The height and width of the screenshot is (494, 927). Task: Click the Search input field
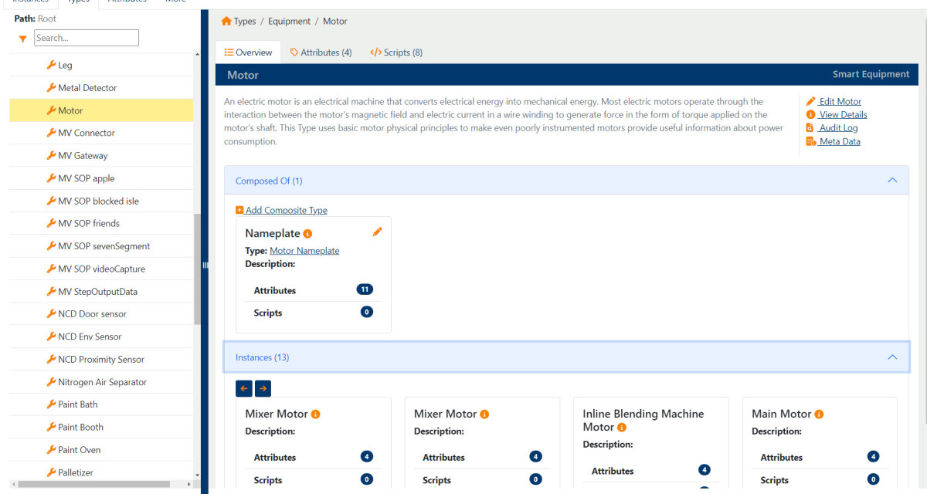coord(86,37)
